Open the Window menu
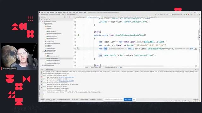The width and height of the screenshot is (202, 113). [x=80, y=12]
